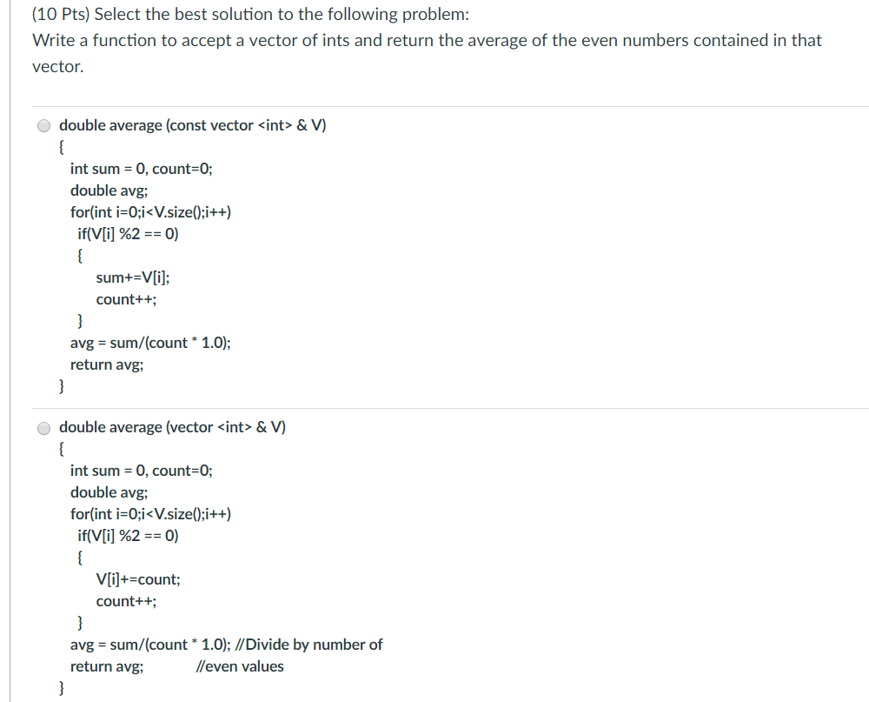Image resolution: width=869 pixels, height=702 pixels.
Task: Click the for loop line in first option
Action: 149,211
